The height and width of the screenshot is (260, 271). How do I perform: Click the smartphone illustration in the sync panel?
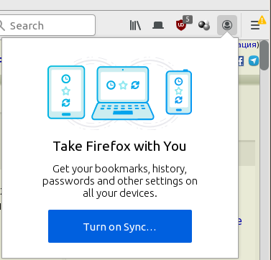(179, 92)
